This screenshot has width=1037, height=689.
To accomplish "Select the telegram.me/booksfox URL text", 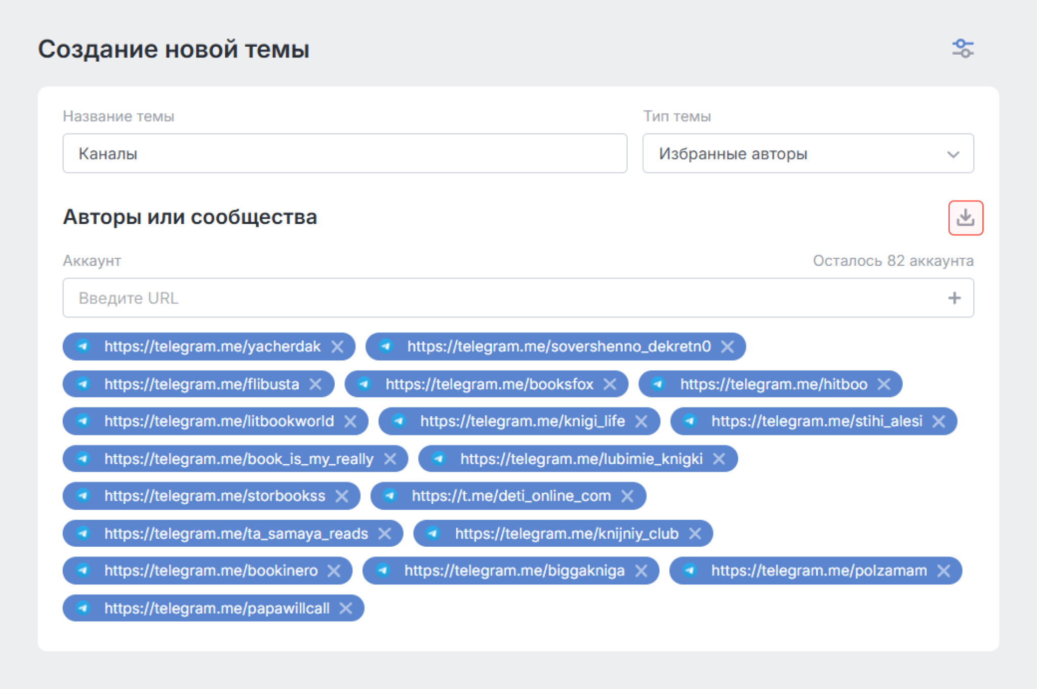I will click(x=489, y=384).
